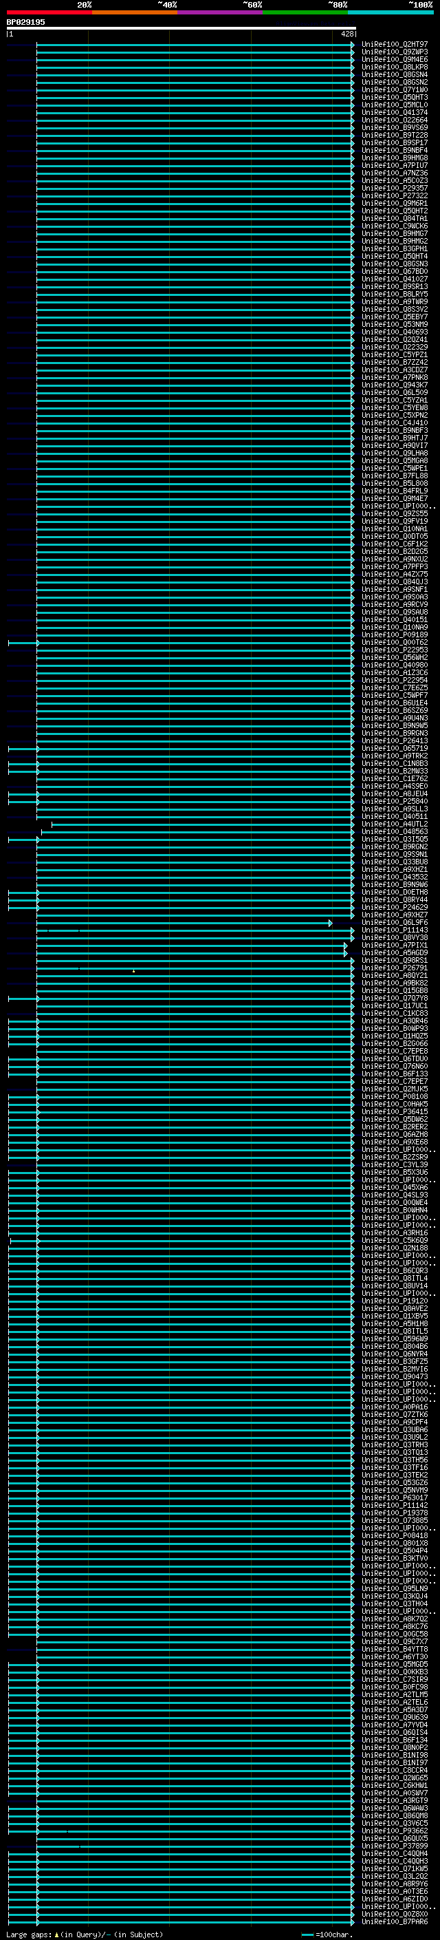Select hit label UniRef100_C7EPE8

tap(395, 1051)
